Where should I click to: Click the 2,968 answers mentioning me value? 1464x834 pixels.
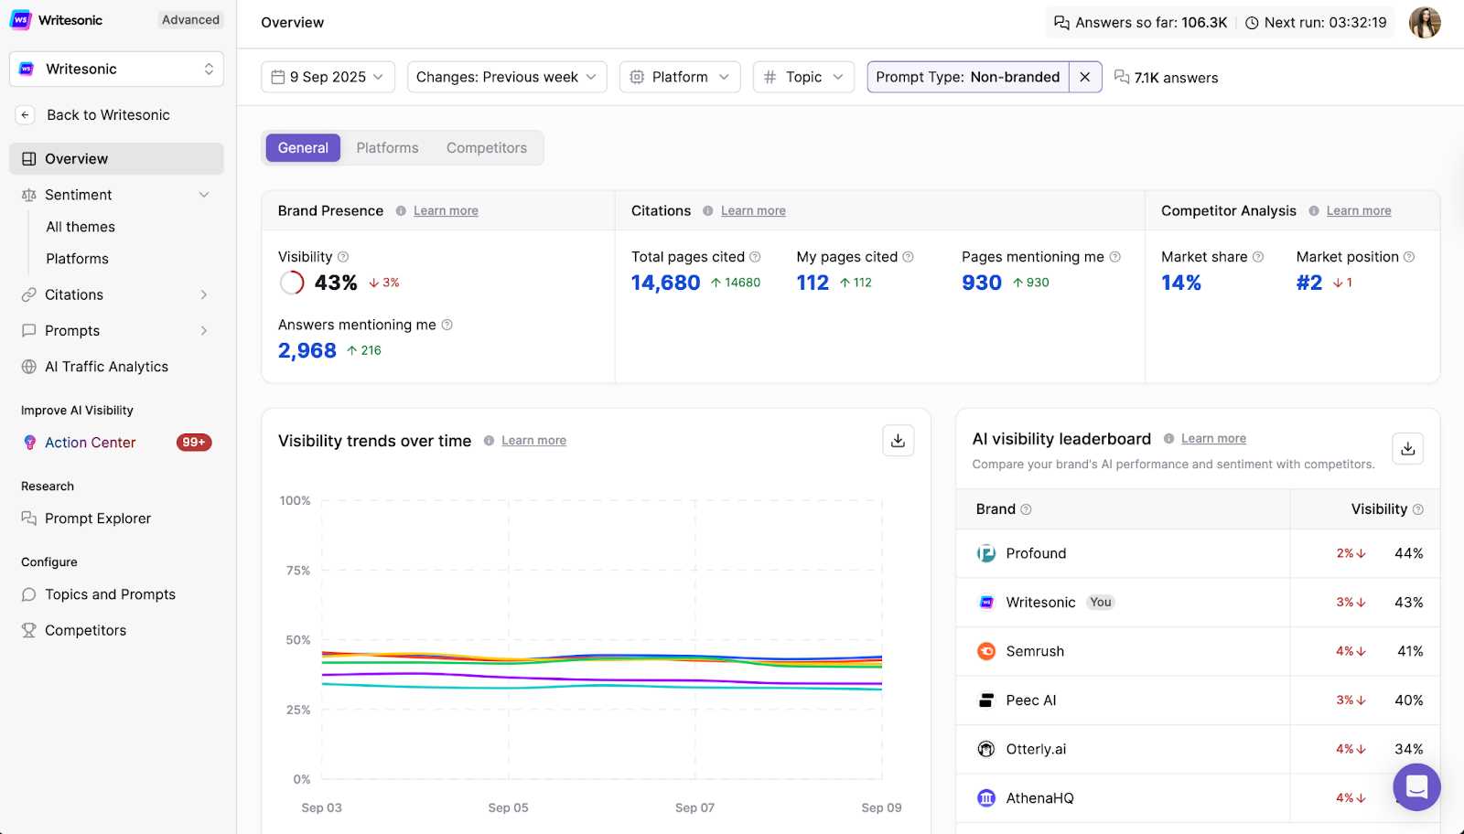coord(307,350)
